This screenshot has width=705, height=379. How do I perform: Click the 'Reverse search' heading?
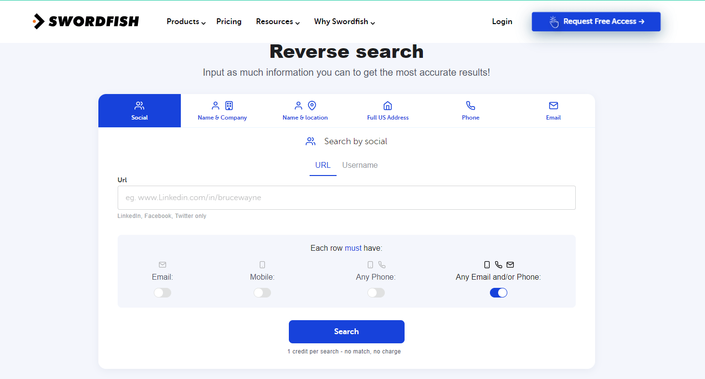[347, 52]
